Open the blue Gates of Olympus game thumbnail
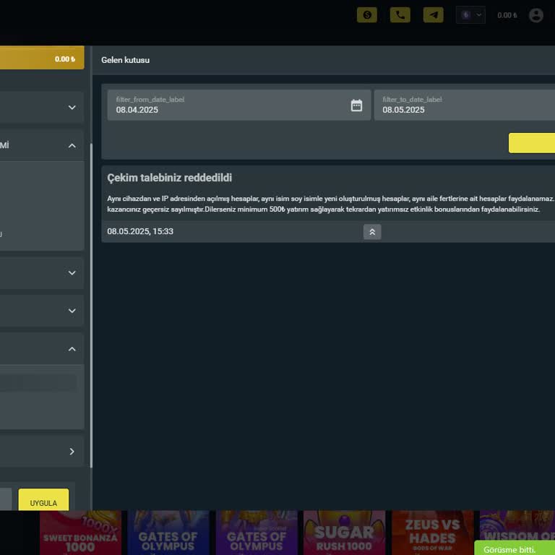The image size is (555, 555). (x=168, y=533)
